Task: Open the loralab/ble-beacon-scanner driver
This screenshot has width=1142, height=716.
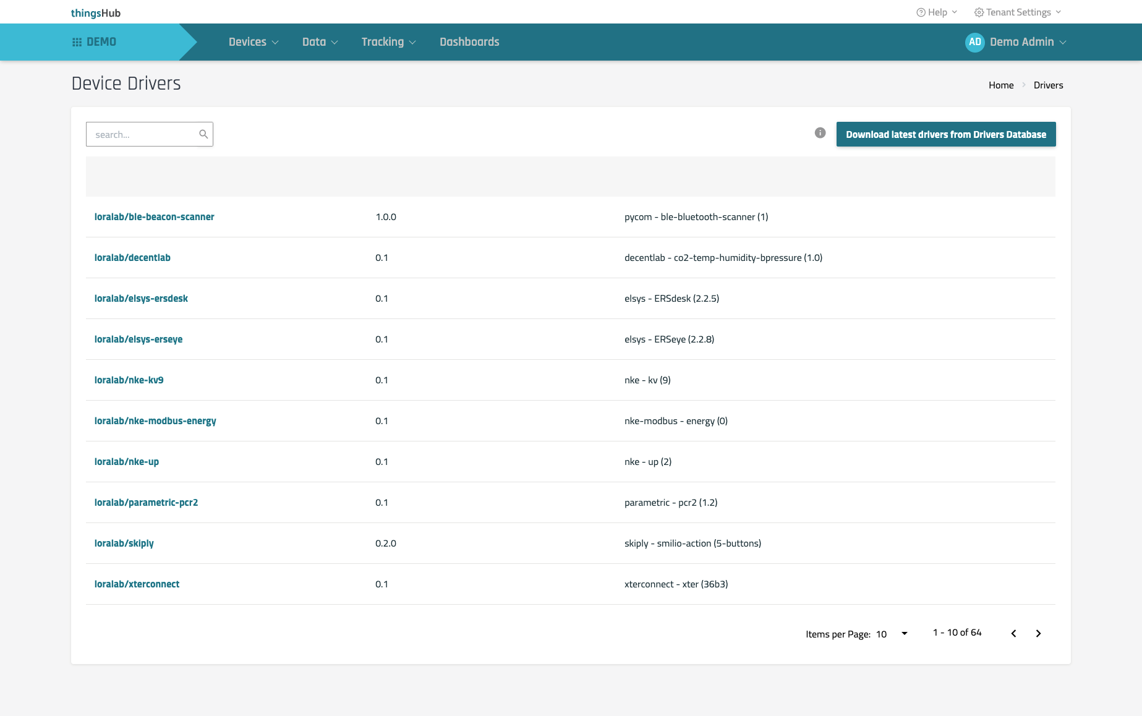Action: (154, 217)
